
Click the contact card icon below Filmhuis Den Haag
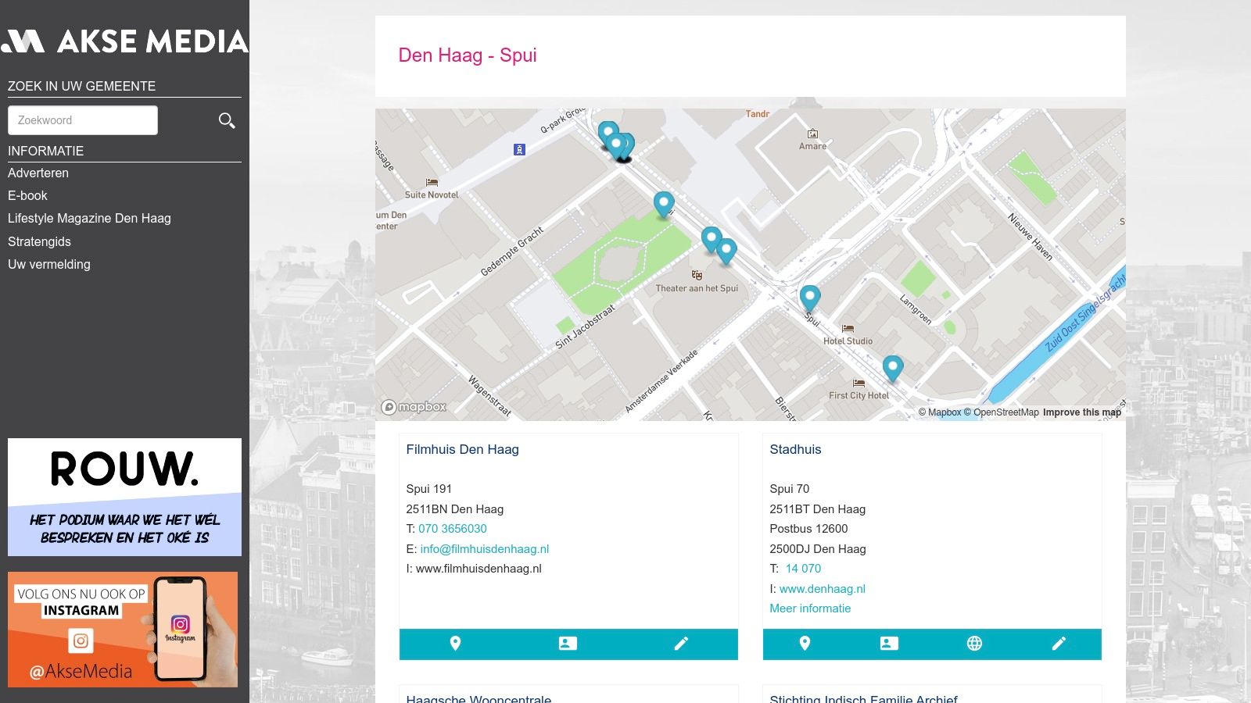pos(568,644)
